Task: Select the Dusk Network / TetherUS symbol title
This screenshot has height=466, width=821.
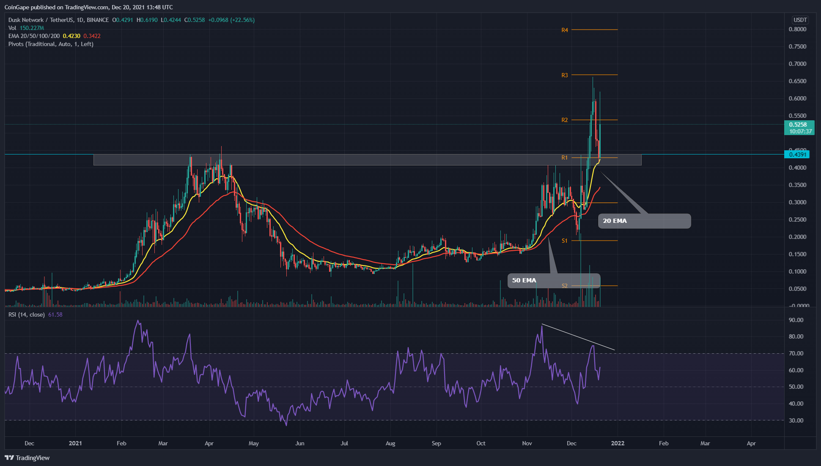Action: click(x=40, y=20)
